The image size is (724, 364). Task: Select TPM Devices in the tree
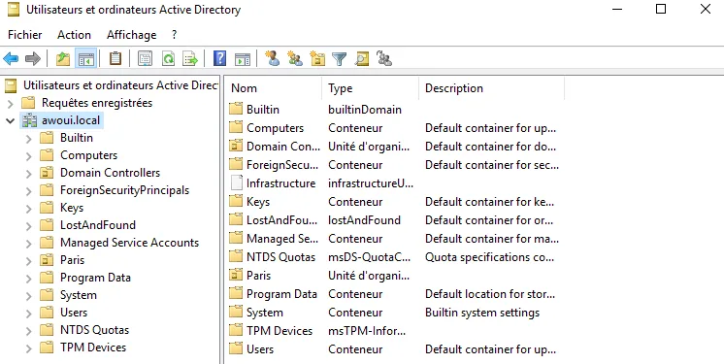(93, 347)
